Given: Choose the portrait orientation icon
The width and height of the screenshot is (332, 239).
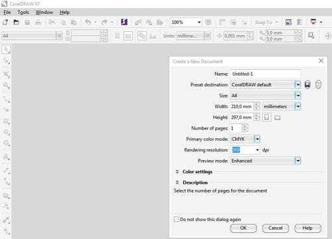Looking at the screenshot, I should click(267, 118).
